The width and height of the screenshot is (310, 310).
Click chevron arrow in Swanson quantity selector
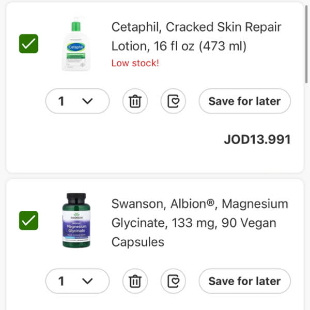[x=87, y=281]
